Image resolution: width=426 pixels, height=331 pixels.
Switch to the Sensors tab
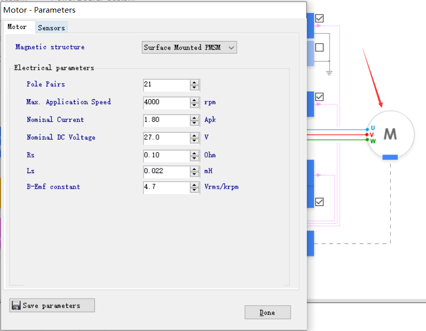point(51,28)
